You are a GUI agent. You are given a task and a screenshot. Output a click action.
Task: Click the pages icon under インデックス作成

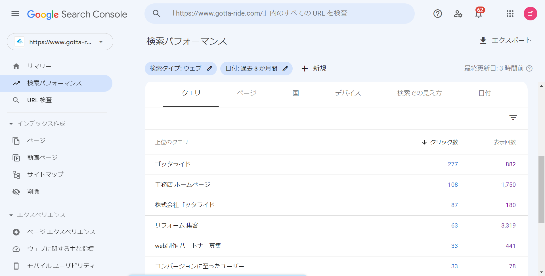coord(16,141)
